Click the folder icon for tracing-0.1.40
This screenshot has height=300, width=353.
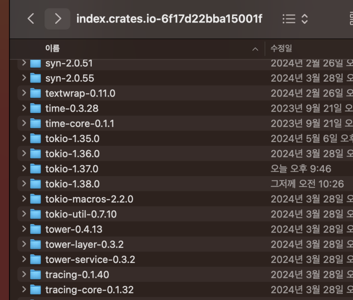coord(35,275)
